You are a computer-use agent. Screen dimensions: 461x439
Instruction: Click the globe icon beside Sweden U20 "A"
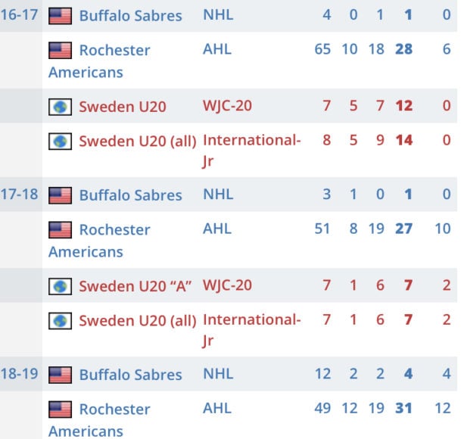(x=60, y=286)
